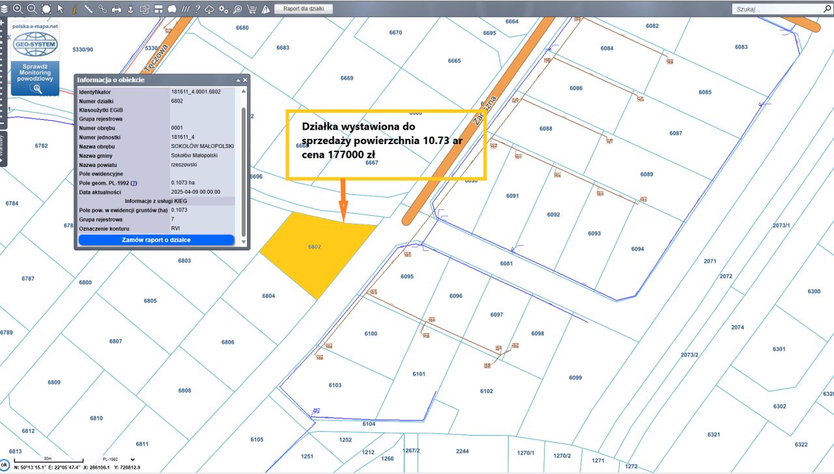This screenshot has height=474, width=834.
Task: Click parcel label 6669 on map
Action: tap(347, 78)
